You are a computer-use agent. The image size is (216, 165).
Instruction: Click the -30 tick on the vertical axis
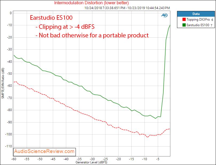tap(10, 49)
